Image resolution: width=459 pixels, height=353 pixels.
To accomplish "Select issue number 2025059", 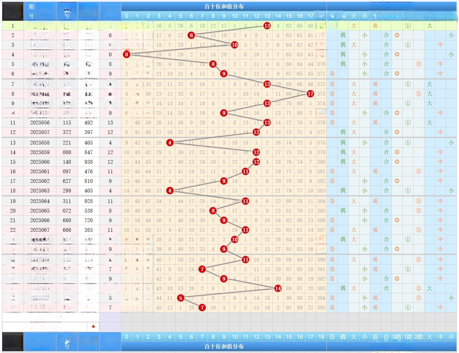I will (40, 152).
